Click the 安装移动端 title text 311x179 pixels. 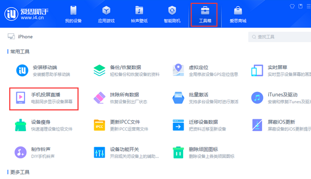45,67
